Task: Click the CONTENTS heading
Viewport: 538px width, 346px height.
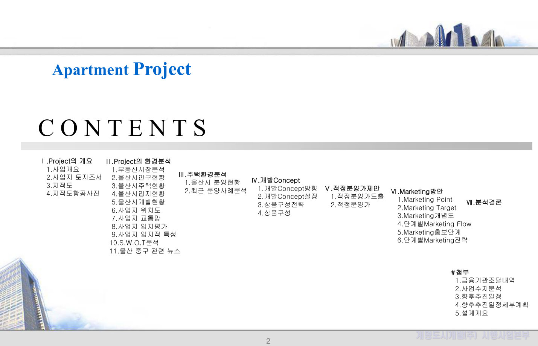Action: tap(123, 128)
